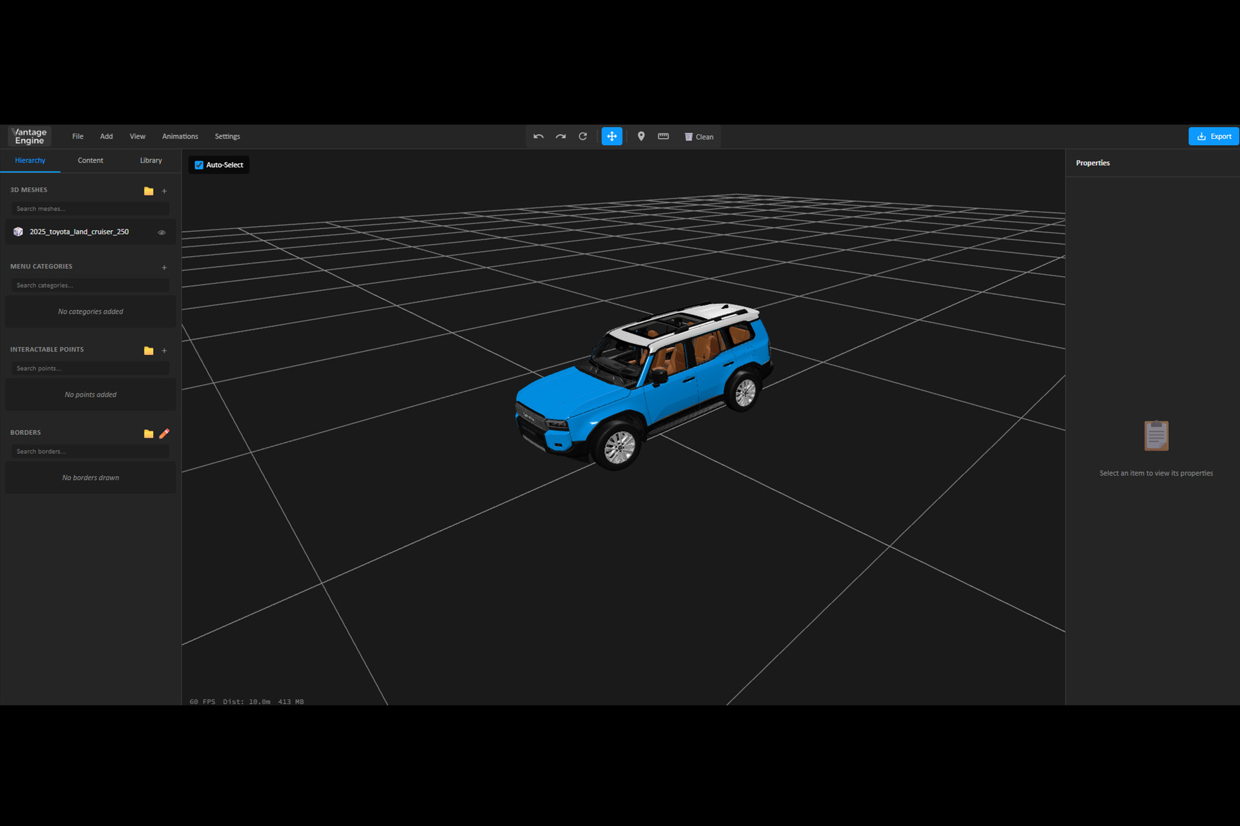Open the Animations menu
This screenshot has width=1240, height=826.
coord(180,136)
